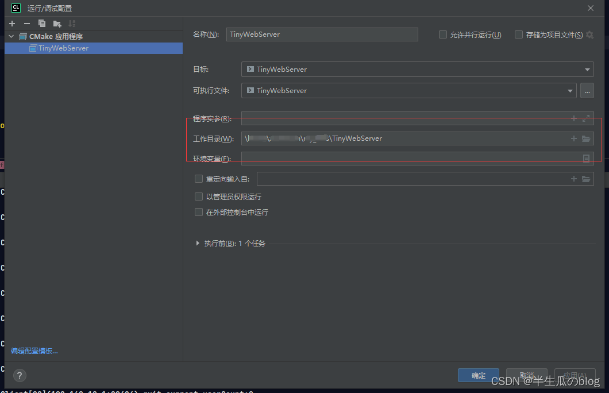The image size is (609, 393).
Task: Add a new run configuration
Action: click(x=12, y=24)
